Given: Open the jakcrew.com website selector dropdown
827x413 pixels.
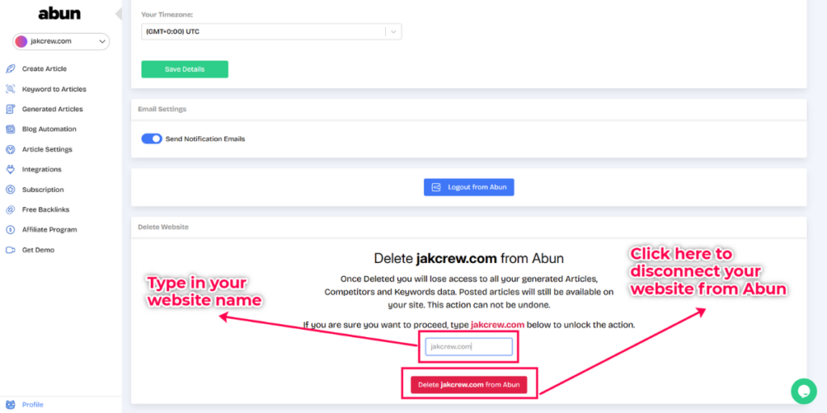Looking at the screenshot, I should pyautogui.click(x=61, y=41).
